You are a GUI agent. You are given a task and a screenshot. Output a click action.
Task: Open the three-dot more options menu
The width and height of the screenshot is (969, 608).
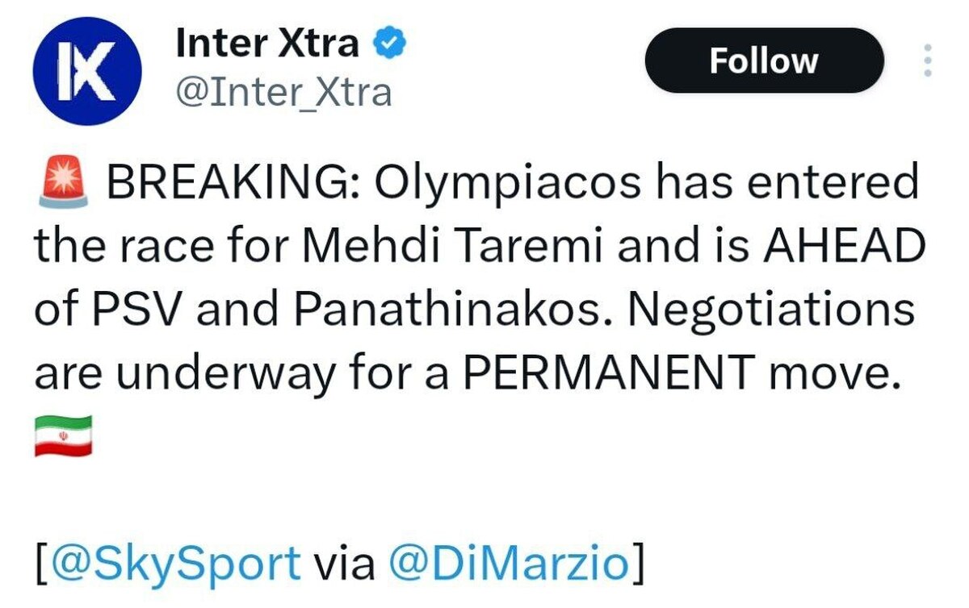928,61
